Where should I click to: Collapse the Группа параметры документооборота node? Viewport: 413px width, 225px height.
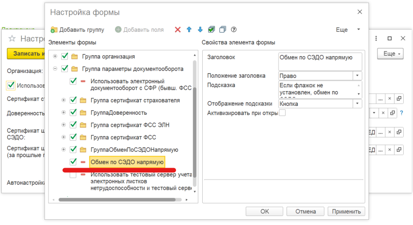(55, 68)
